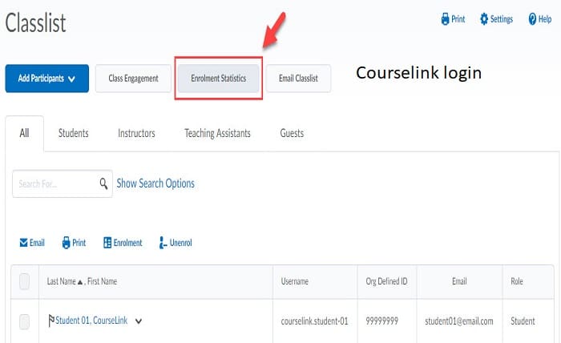Click username courselink.student-01 cell

coord(314,321)
